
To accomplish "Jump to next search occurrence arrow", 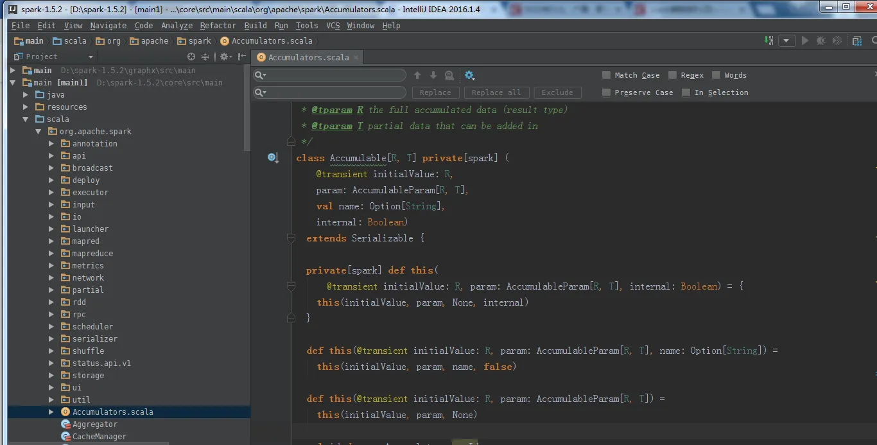I will pos(433,75).
